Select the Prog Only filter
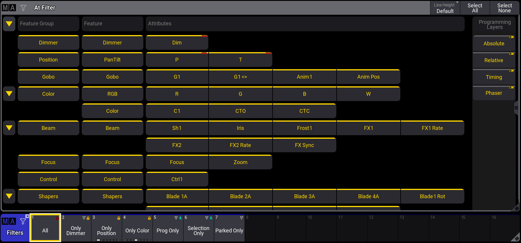The height and width of the screenshot is (243, 521). click(x=168, y=228)
